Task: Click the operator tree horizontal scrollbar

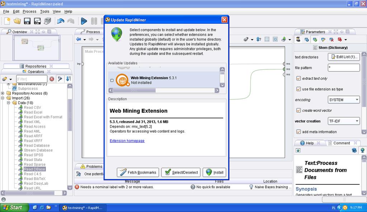Action: pos(30,193)
